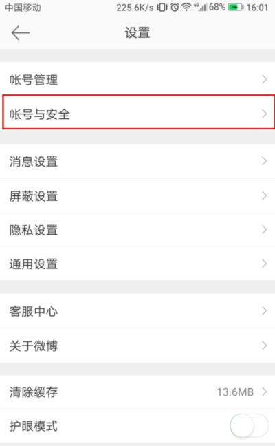The height and width of the screenshot is (446, 275).
Task: Expand chevron next to 帐号与安全
Action: click(x=265, y=114)
